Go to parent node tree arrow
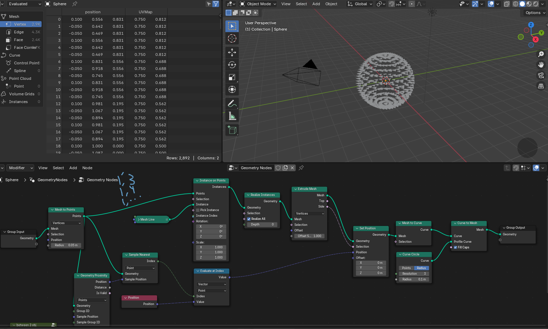This screenshot has height=329, width=548. [507, 168]
